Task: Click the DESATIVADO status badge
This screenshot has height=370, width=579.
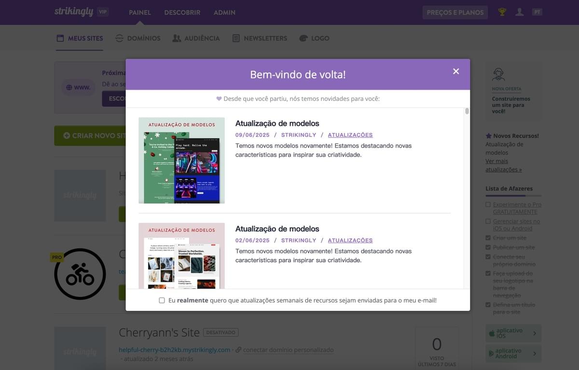Action: [221, 332]
